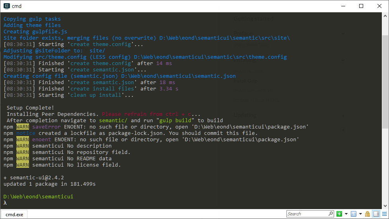Close the cmd window
This screenshot has width=389, height=219.
click(379, 6)
